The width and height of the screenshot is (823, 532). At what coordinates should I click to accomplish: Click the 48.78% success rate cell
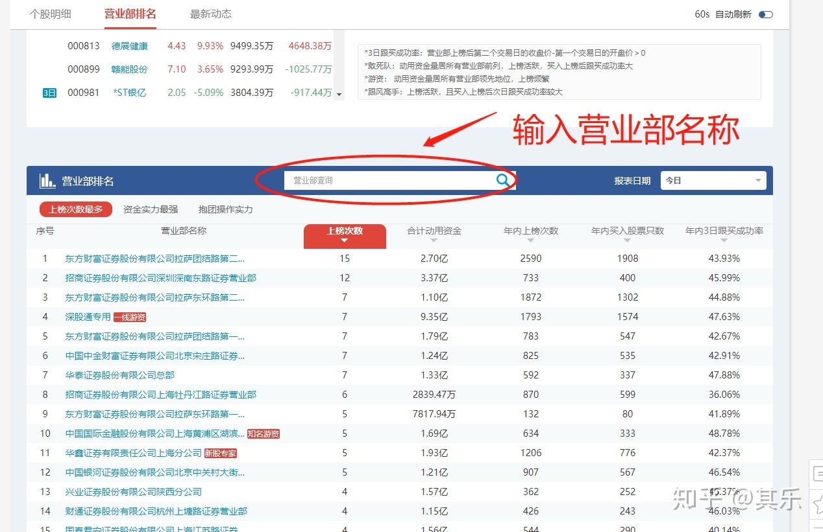click(724, 434)
